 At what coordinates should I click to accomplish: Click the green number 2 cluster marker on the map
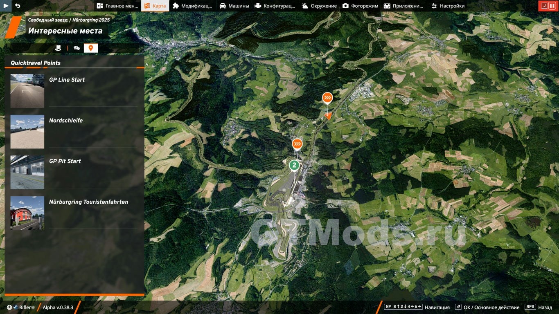point(294,165)
